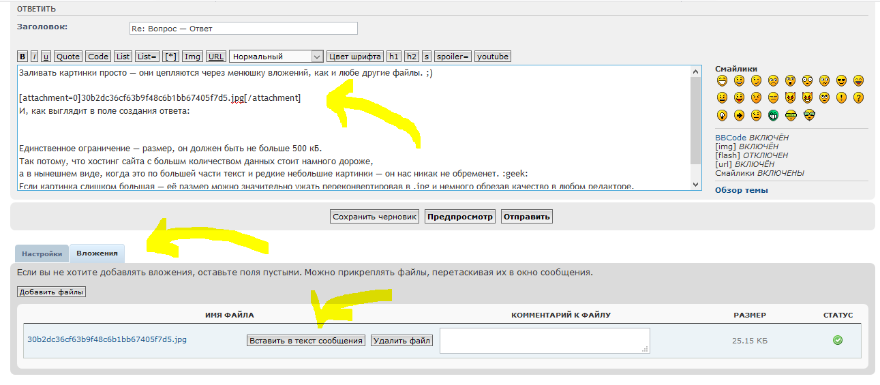Toggle underline formatting with u button
This screenshot has width=880, height=385.
pyautogui.click(x=46, y=57)
